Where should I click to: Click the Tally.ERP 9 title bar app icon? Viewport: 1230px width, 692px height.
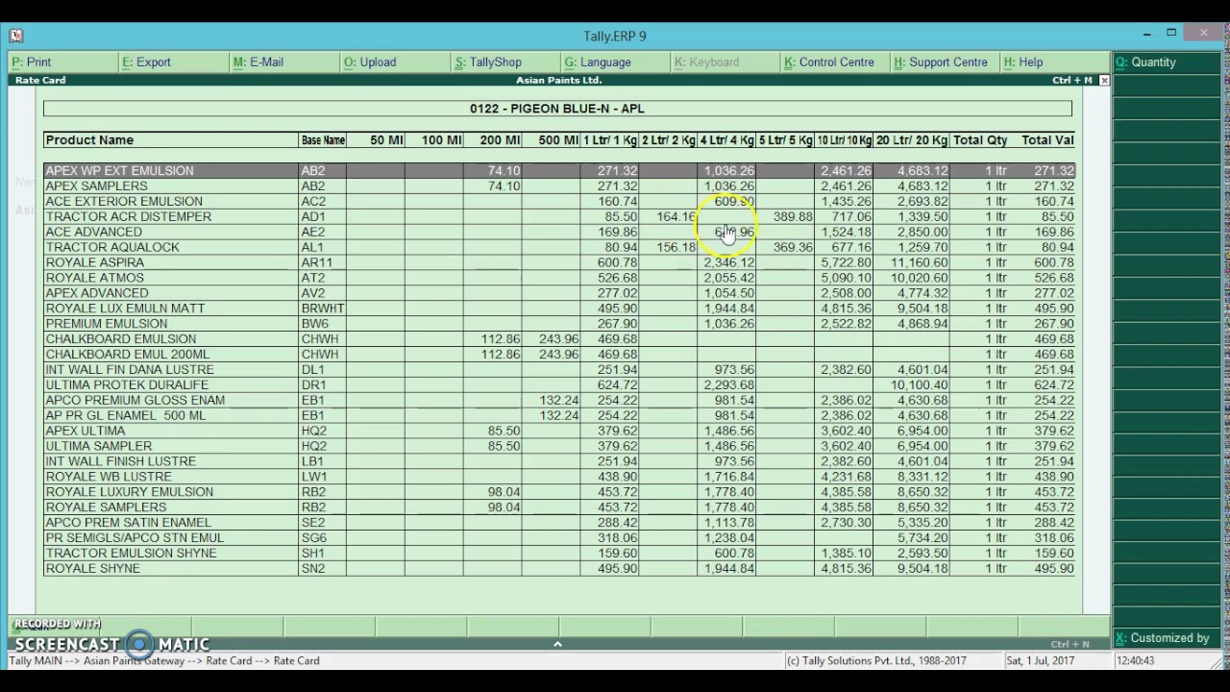[x=15, y=36]
